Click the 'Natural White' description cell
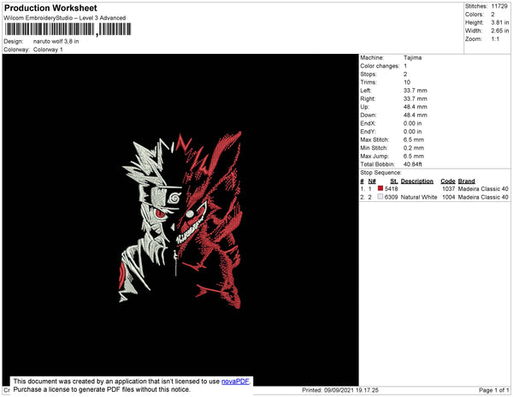This screenshot has width=513, height=397. 419,197
